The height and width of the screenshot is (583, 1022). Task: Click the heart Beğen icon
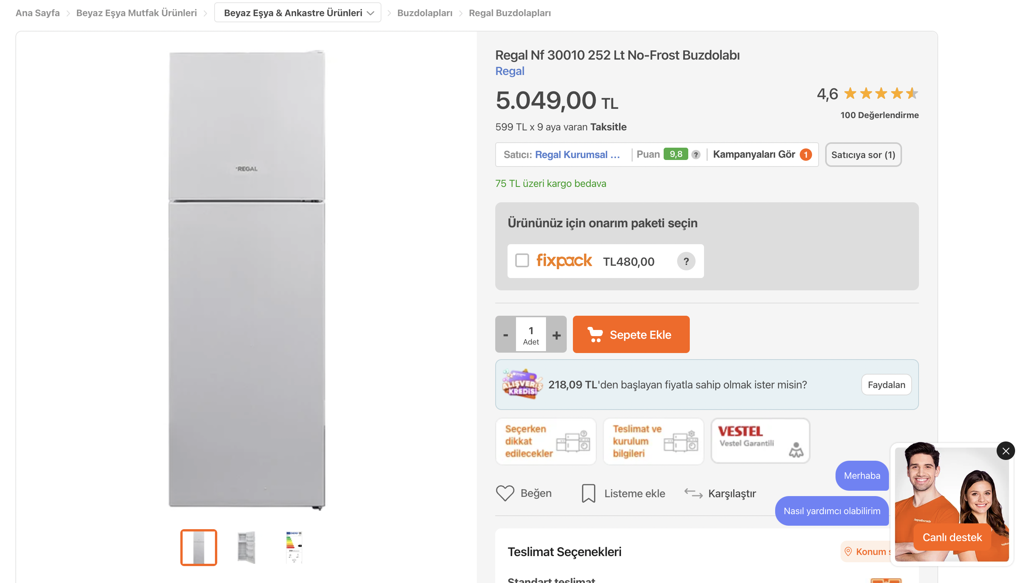tap(505, 493)
